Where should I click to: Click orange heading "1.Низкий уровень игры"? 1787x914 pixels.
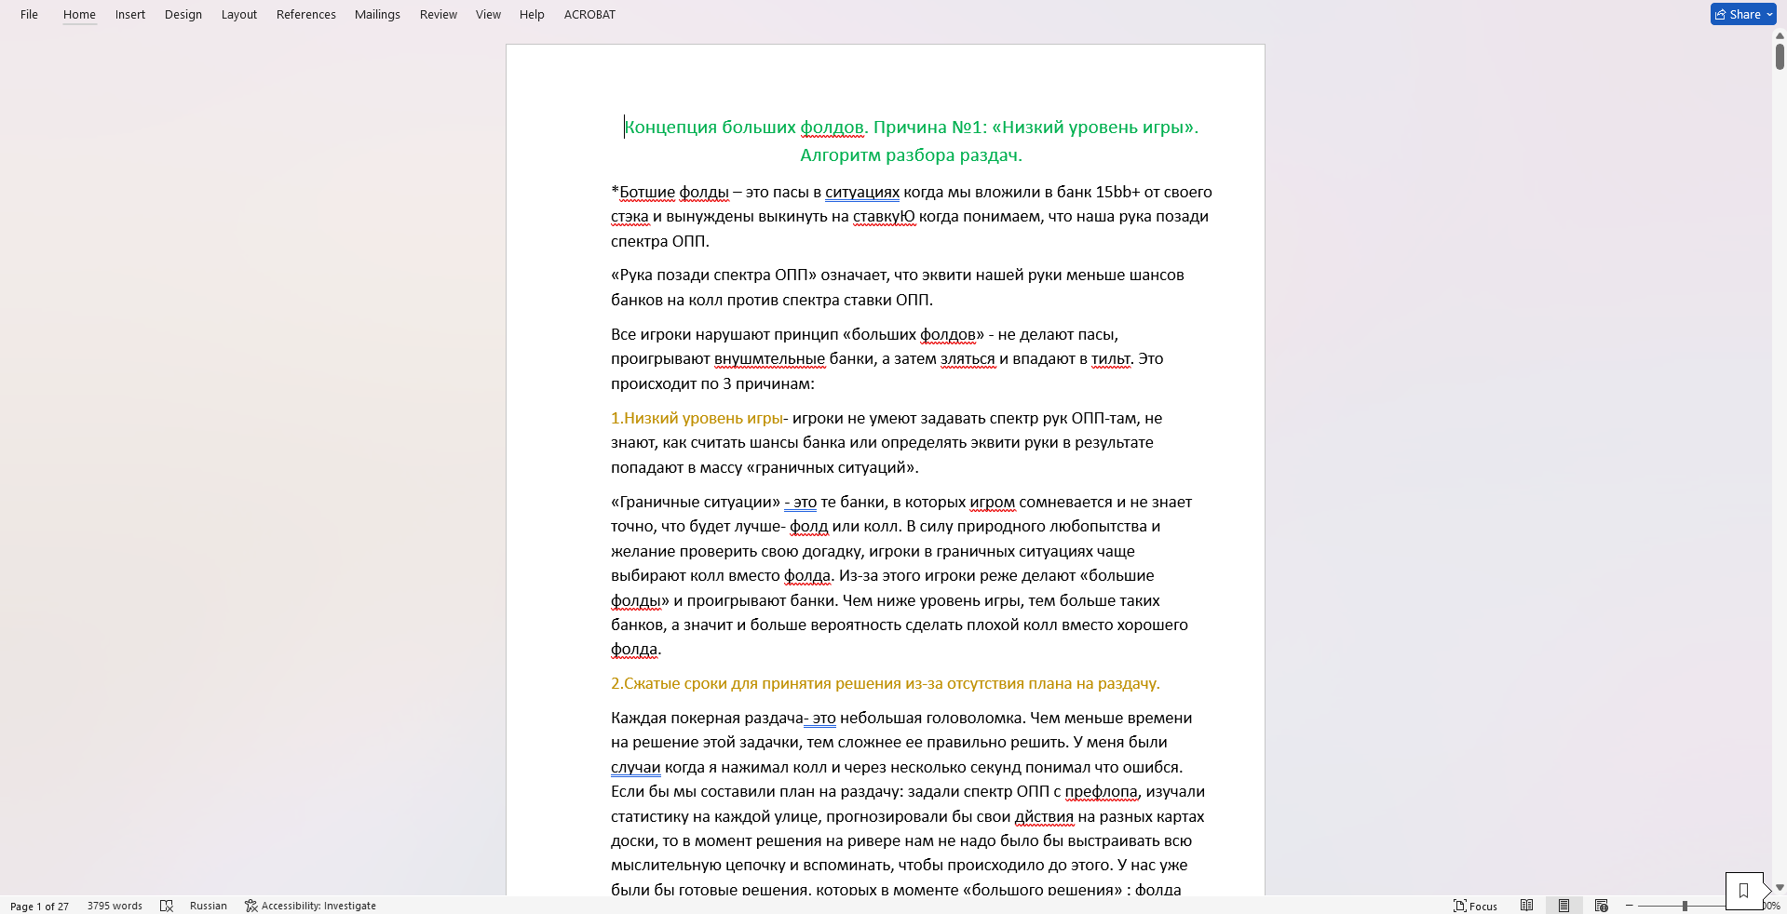[697, 419]
